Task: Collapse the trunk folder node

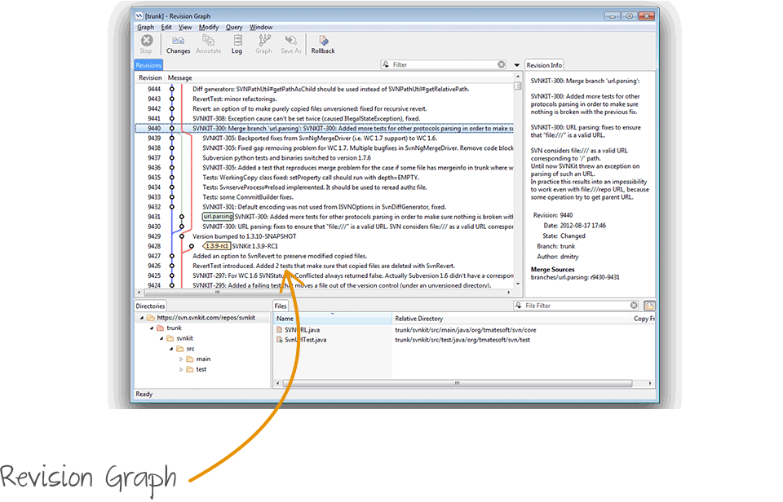Action: 151,328
